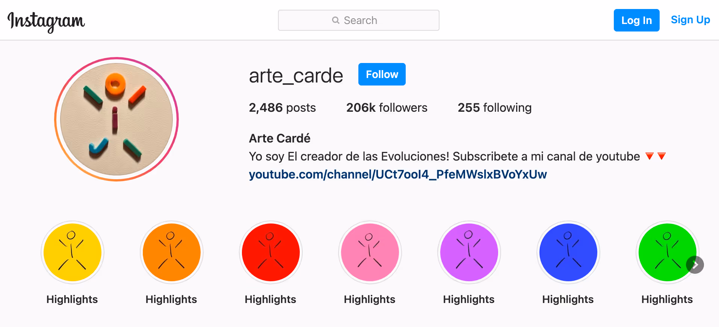Image resolution: width=719 pixels, height=327 pixels.
Task: Click the Instagram logo
Action: 46,21
